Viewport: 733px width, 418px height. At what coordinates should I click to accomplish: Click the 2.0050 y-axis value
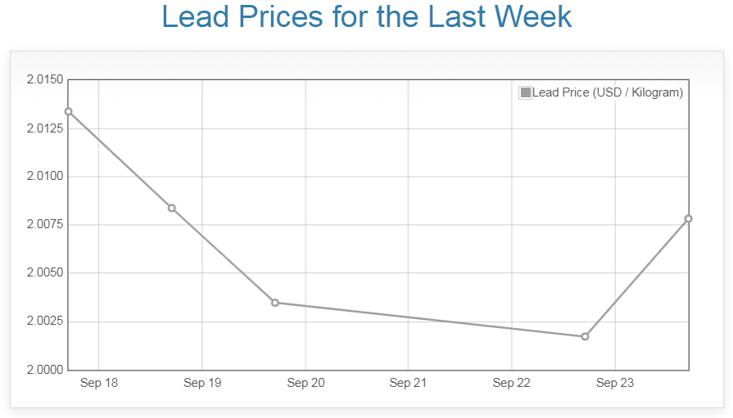[x=45, y=273]
